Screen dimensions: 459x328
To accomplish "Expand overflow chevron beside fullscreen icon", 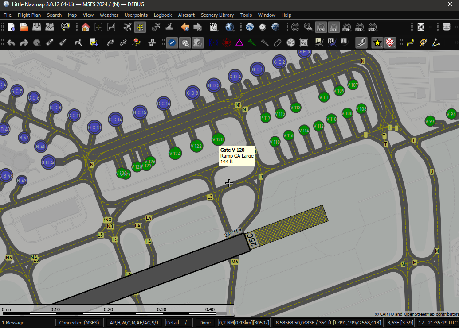I will 431,27.
